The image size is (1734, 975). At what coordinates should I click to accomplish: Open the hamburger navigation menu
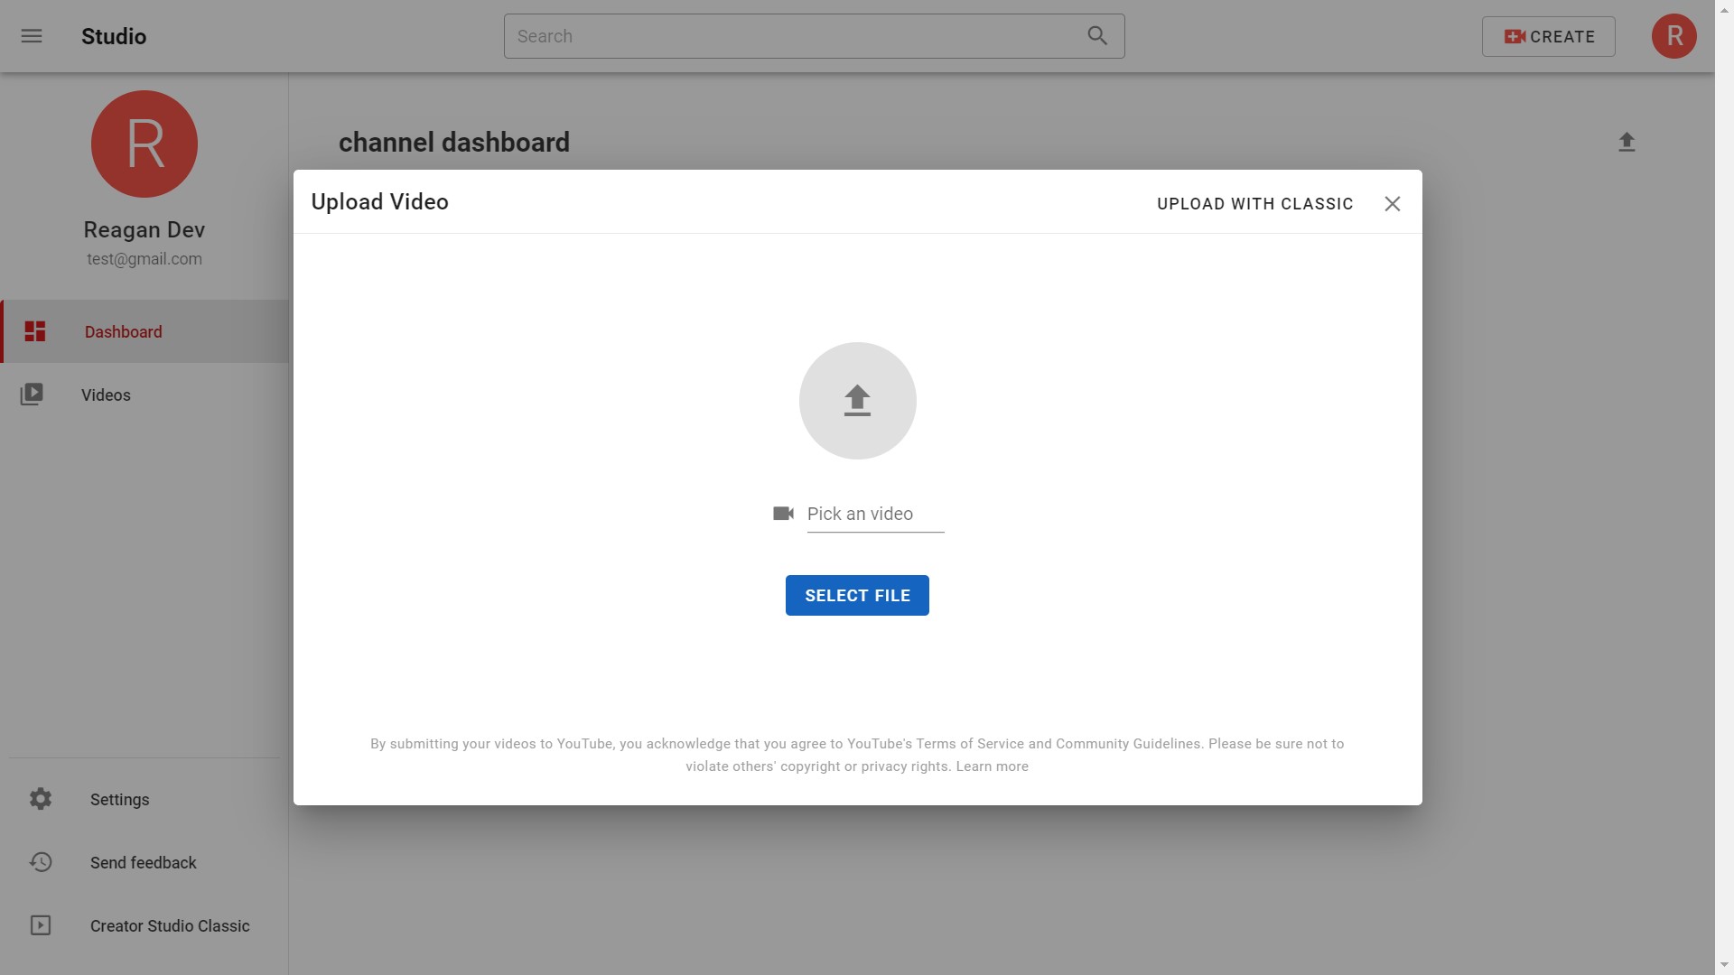(x=32, y=36)
